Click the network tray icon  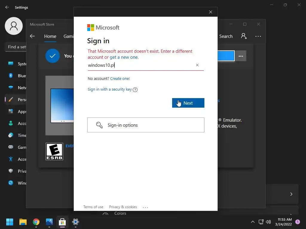point(261,222)
